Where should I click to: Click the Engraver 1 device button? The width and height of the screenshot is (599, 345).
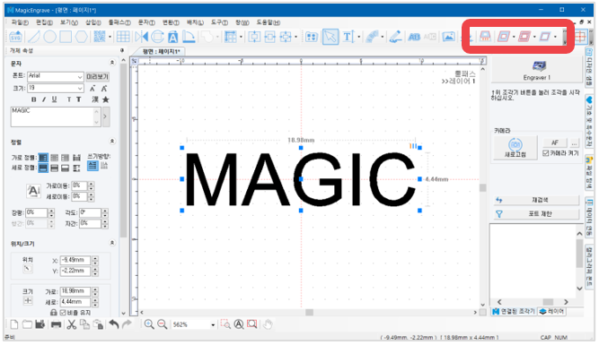point(537,71)
